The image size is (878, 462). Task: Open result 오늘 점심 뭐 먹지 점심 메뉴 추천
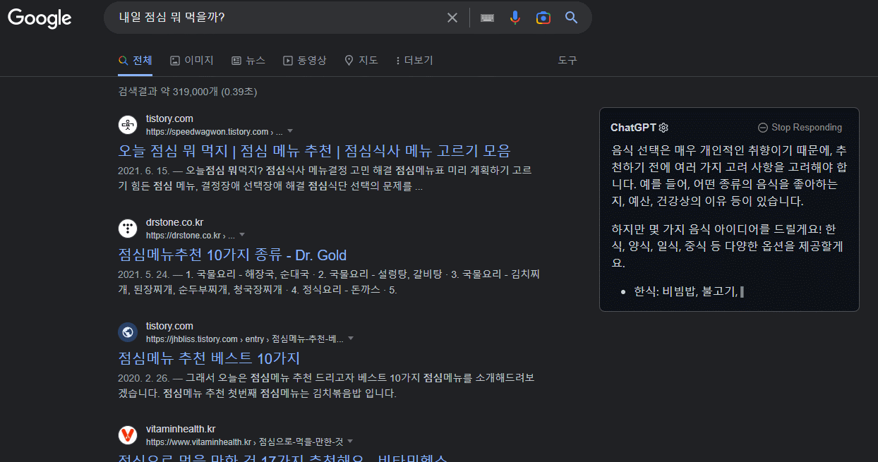[314, 151]
